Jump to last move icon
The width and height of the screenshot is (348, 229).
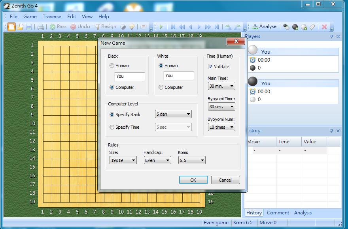(x=217, y=27)
